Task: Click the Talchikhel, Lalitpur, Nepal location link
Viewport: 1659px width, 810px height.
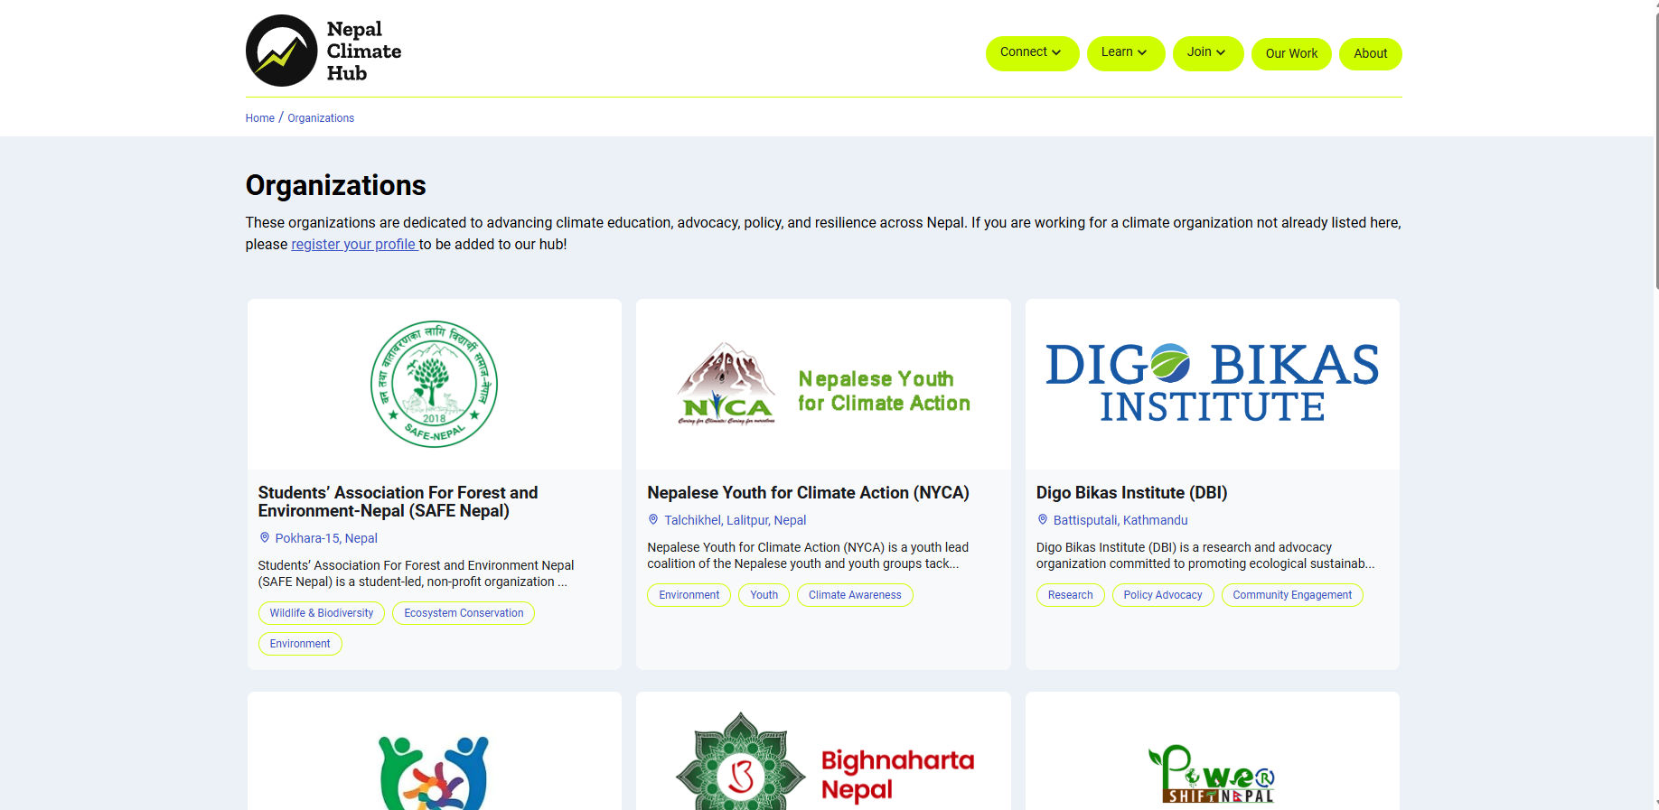Action: point(736,520)
